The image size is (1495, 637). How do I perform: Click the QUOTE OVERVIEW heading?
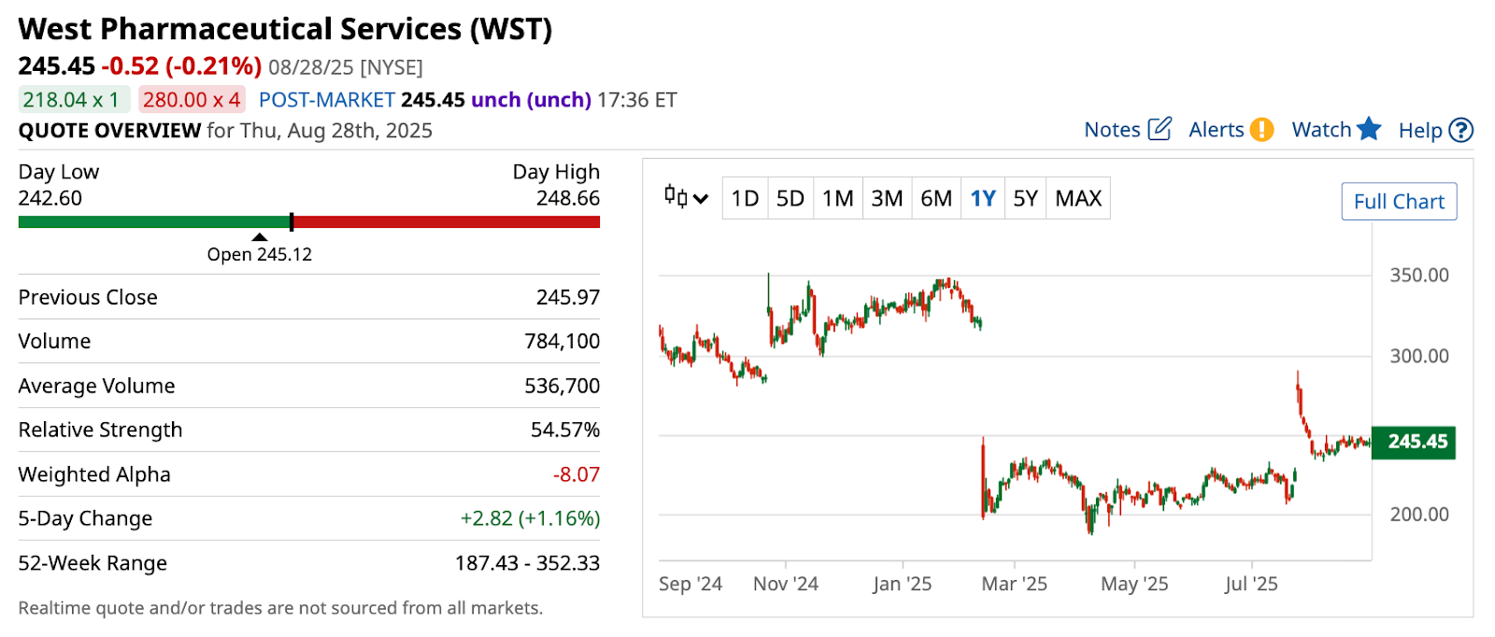(x=109, y=131)
